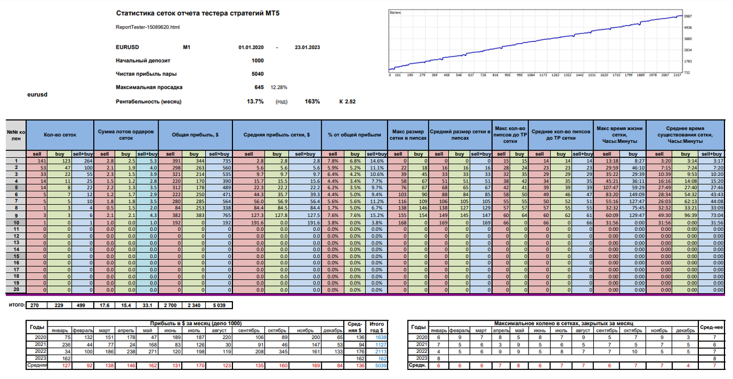This screenshot has width=733, height=379.
Task: Select the 'Среднее кол-во пипсов до TP сетки' header
Action: pos(560,135)
